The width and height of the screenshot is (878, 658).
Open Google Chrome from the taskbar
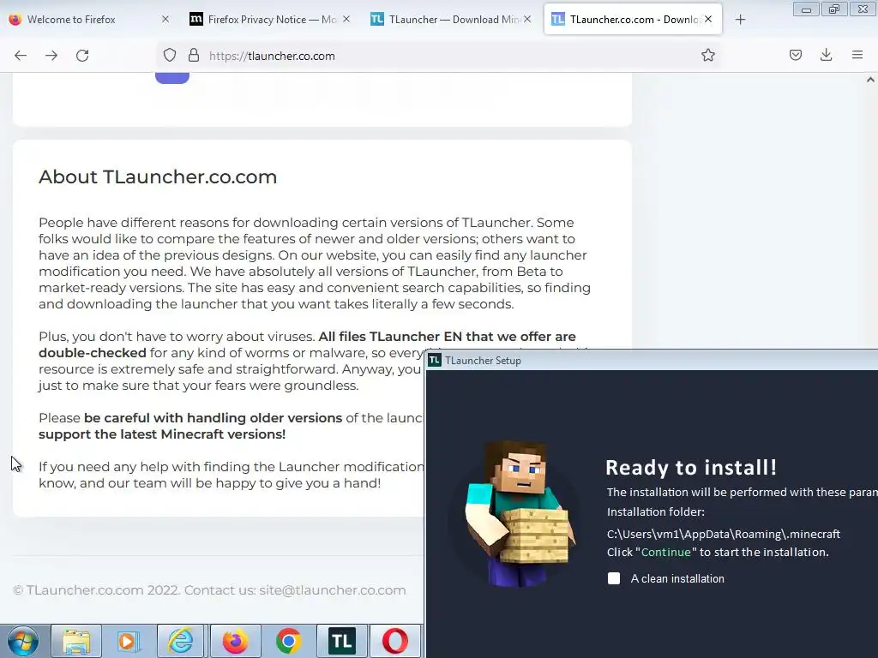pos(288,641)
